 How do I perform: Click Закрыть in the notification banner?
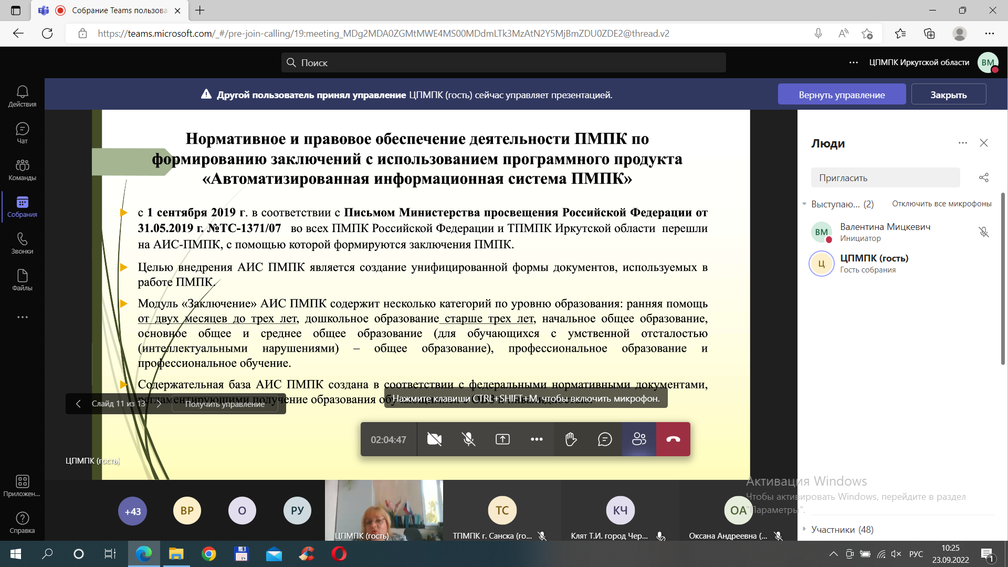point(948,94)
